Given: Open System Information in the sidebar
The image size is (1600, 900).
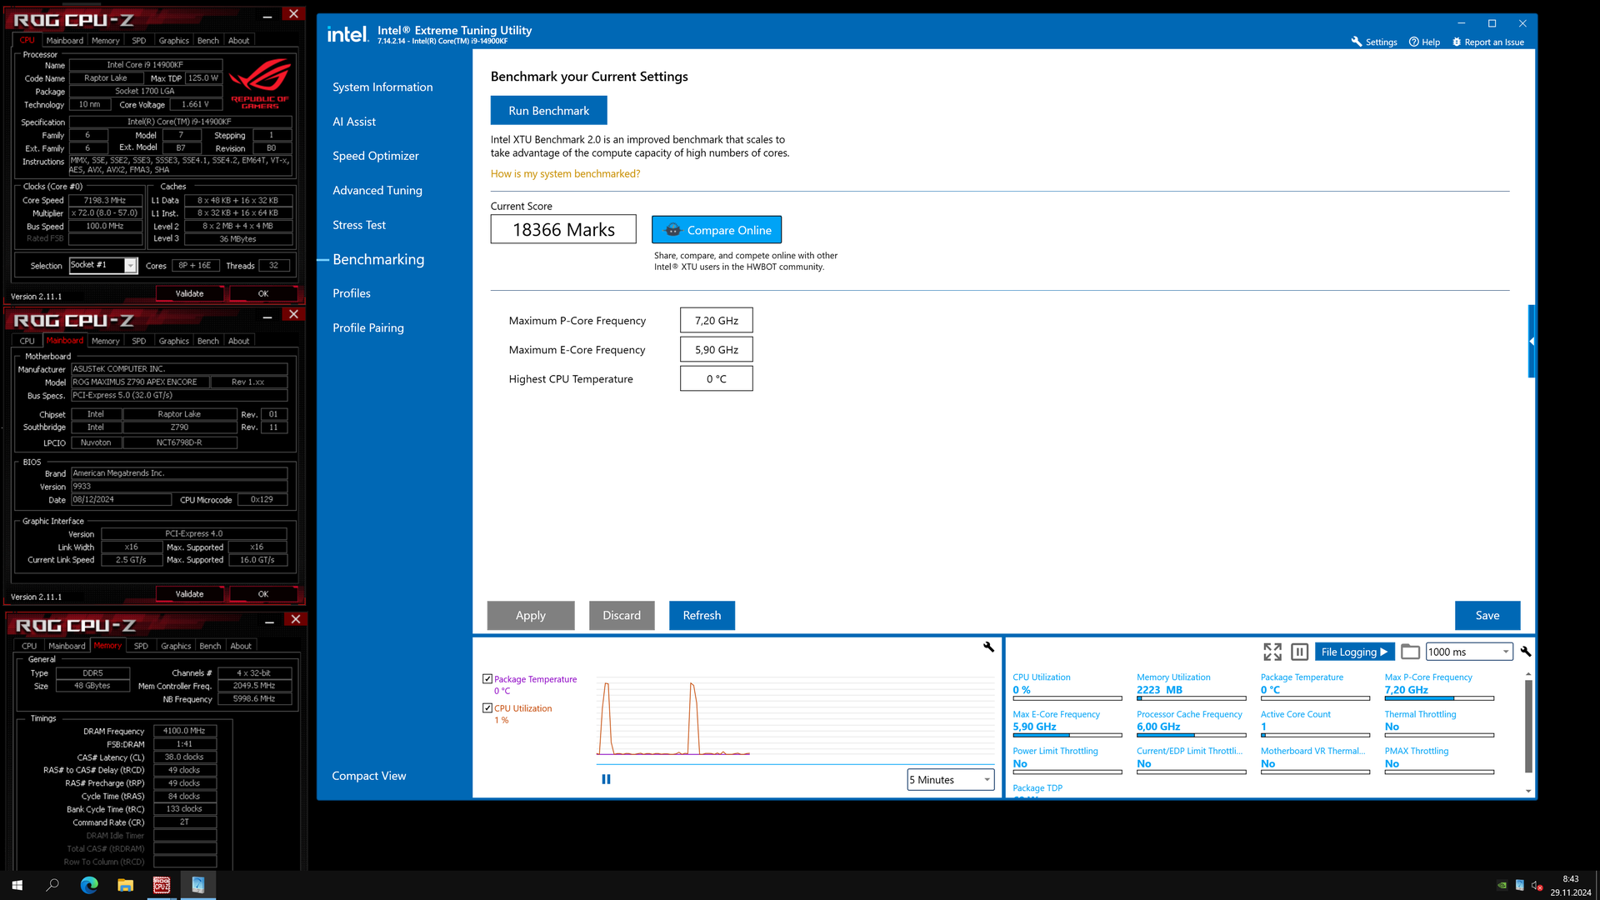Looking at the screenshot, I should pyautogui.click(x=382, y=87).
